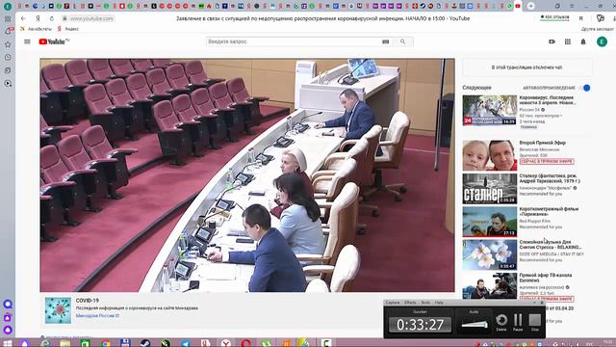
Task: Open the profile avatar at tab strip start
Action: pos(7,7)
